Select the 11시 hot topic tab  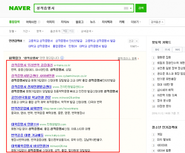(167, 50)
